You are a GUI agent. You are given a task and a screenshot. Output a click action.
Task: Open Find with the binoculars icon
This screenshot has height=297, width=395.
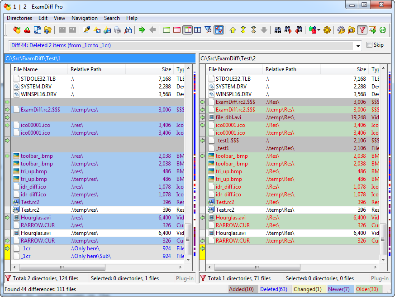coord(278,30)
